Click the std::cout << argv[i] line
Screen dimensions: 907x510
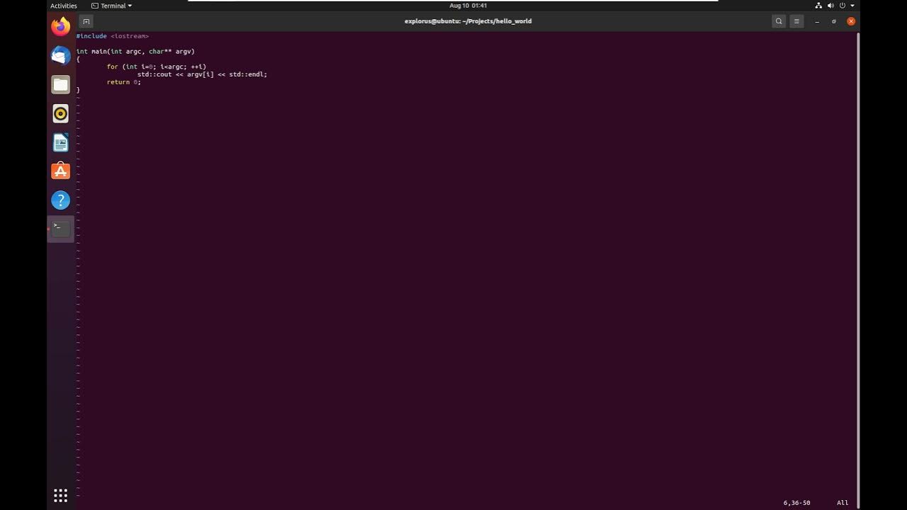(202, 74)
